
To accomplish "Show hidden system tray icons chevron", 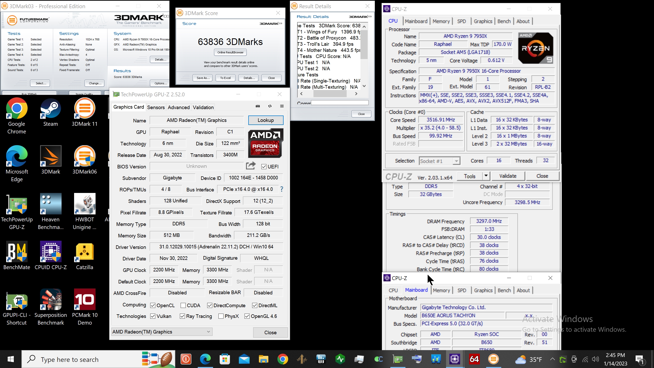I will (x=552, y=359).
